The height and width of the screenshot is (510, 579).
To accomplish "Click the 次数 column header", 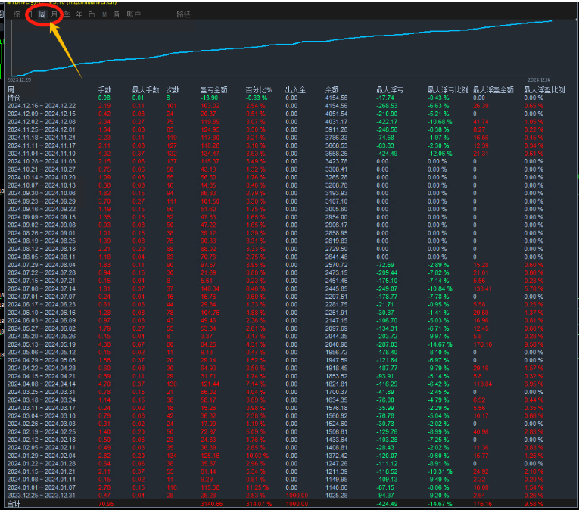I will (x=173, y=90).
